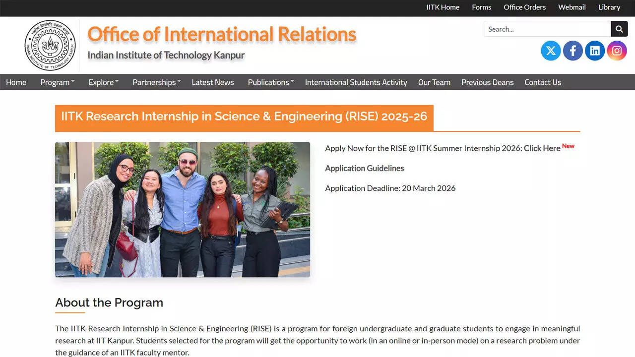Click the RISE 2025-26 orange heading banner
This screenshot has width=635, height=357.
click(x=244, y=118)
